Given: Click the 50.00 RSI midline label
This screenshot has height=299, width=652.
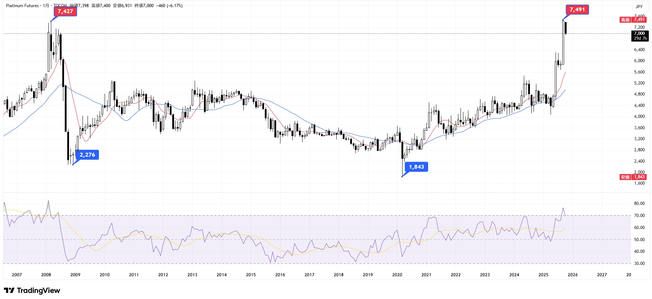Looking at the screenshot, I should click(639, 240).
